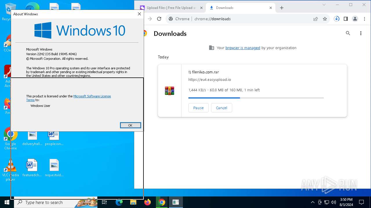Click OK in About Windows dialog
This screenshot has height=208, width=371.
click(130, 125)
